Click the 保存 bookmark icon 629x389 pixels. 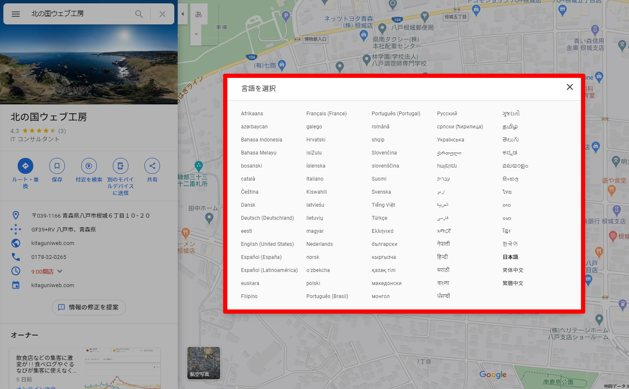coord(57,166)
